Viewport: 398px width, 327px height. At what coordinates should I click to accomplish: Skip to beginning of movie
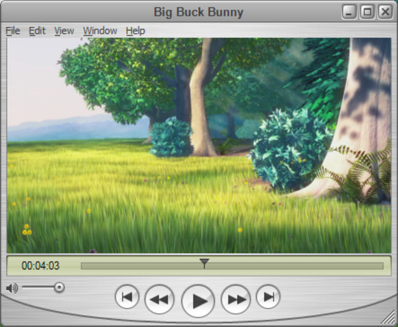[x=127, y=297]
